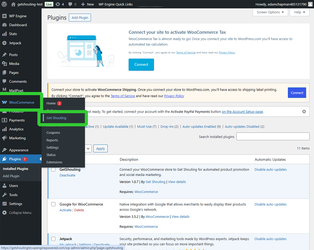Select the Google for WooCommerce checkbox
The width and height of the screenshot is (314, 250).
[x=53, y=204]
